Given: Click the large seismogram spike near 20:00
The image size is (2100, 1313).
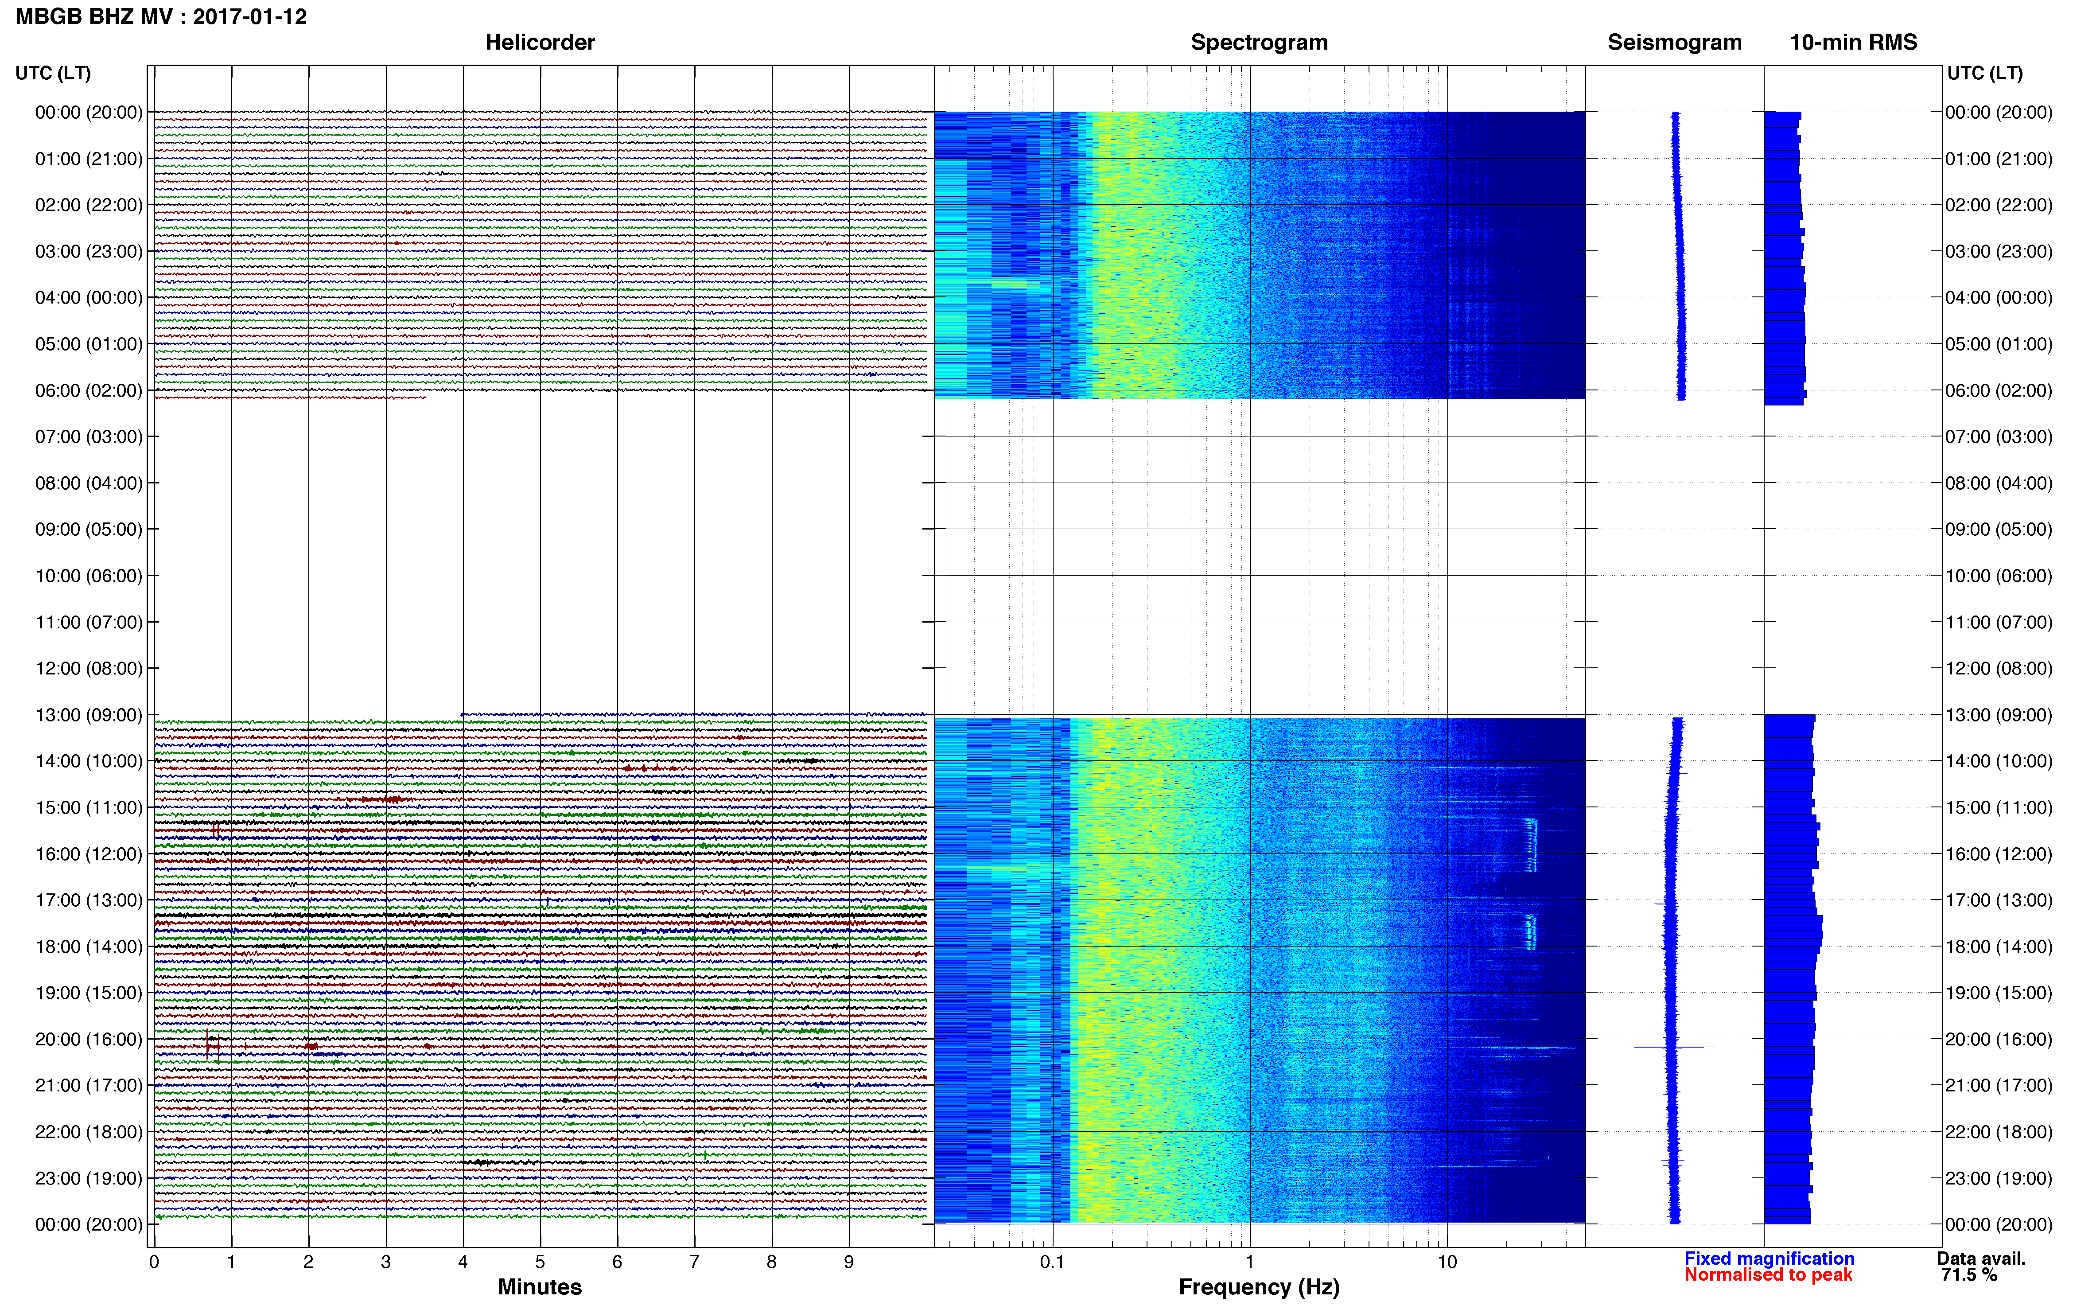Looking at the screenshot, I should coord(1676,1047).
